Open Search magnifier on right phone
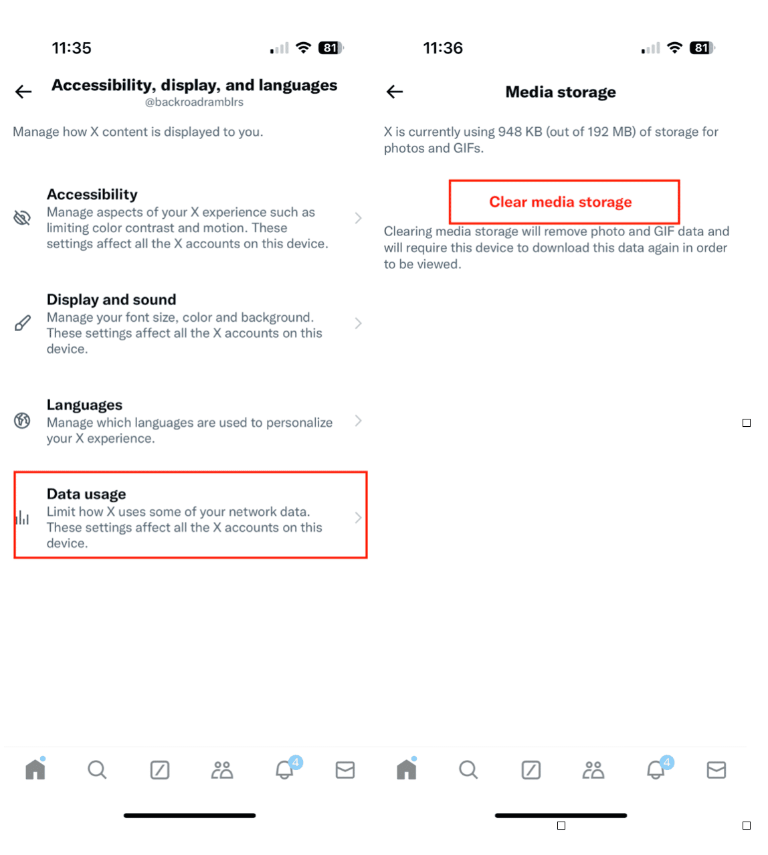Viewport: 768px width, 855px height. (x=468, y=770)
